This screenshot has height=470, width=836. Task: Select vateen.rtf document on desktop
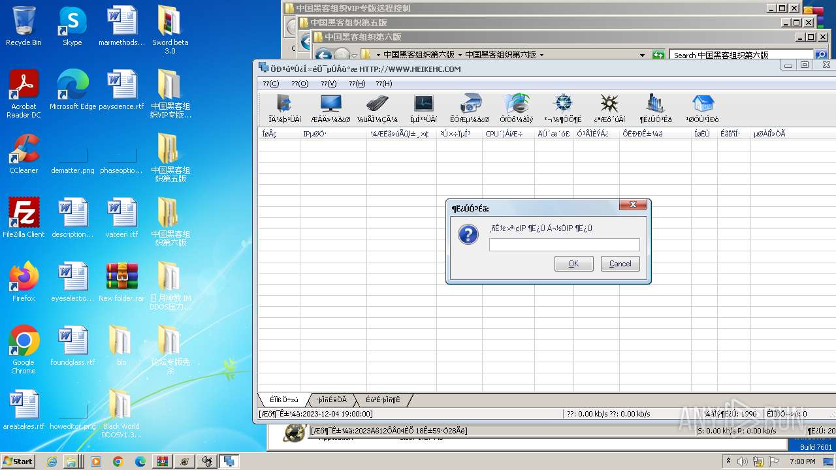121,218
